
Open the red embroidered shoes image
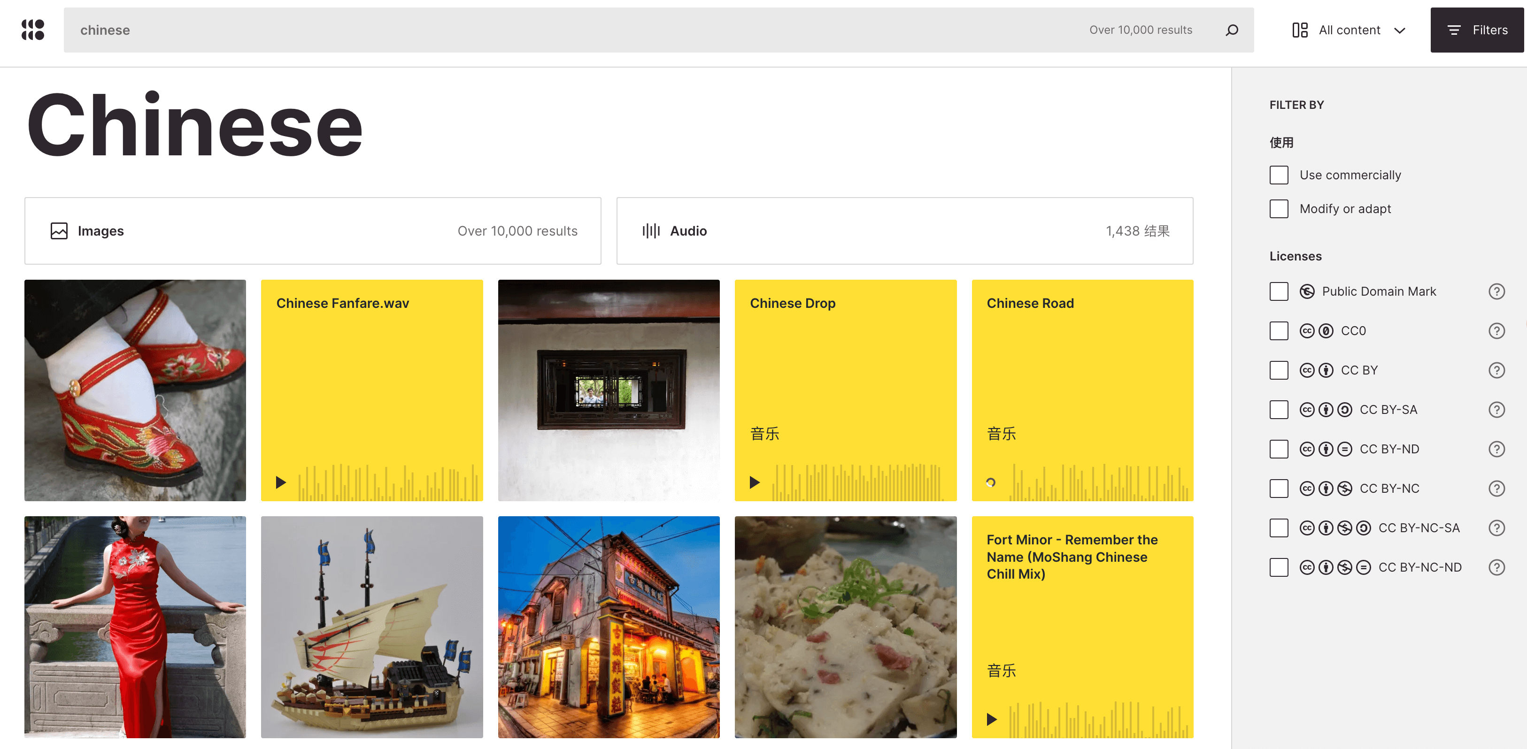(x=135, y=390)
